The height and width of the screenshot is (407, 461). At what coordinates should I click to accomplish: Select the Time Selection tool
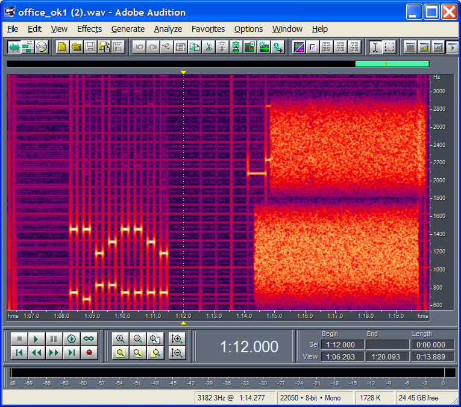coord(375,47)
